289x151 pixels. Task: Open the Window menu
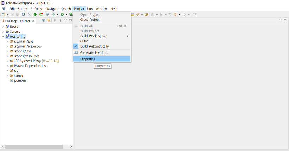[x=102, y=9]
